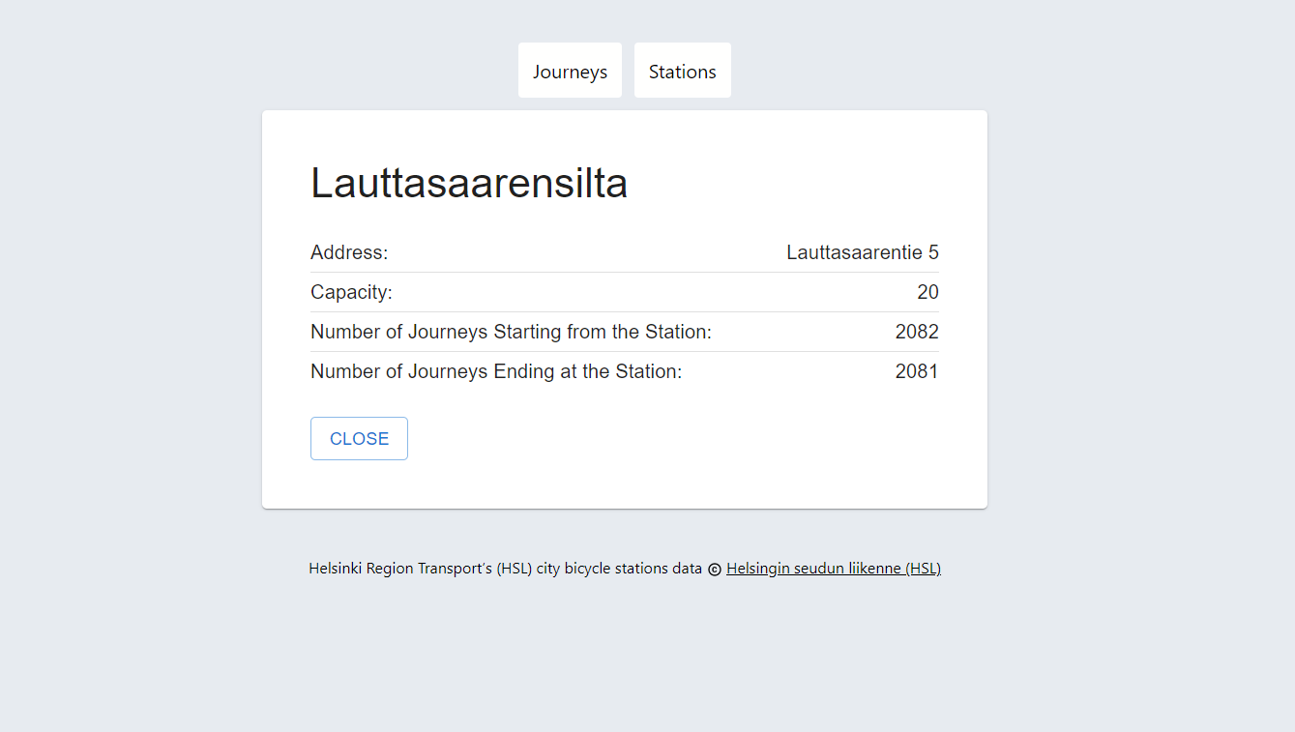Viewport: 1295px width, 732px height.
Task: Click the Lauttasaarensilta station title
Action: (x=469, y=184)
